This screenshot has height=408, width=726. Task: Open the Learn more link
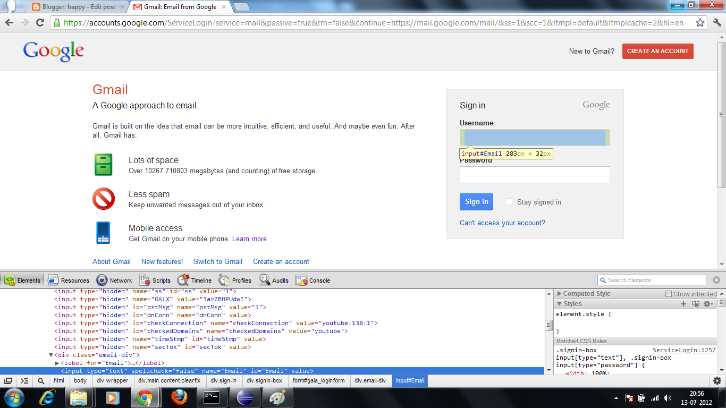[x=249, y=239]
